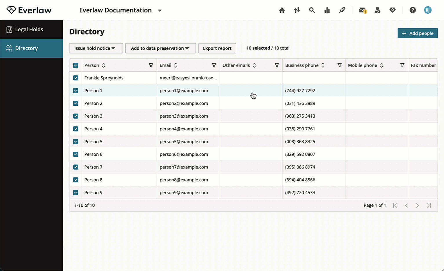444x271 pixels.
Task: Uncheck the Person 8 row checkbox
Action: (x=76, y=180)
